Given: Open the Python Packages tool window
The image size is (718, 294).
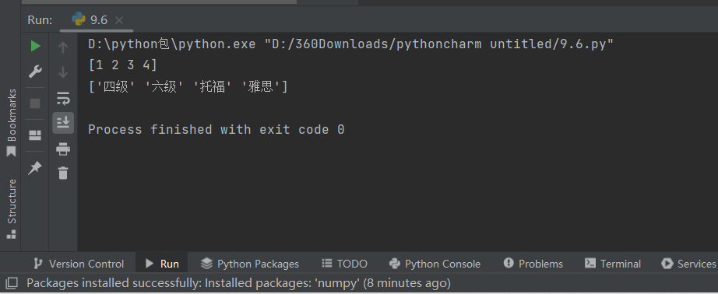Looking at the screenshot, I should point(251,264).
